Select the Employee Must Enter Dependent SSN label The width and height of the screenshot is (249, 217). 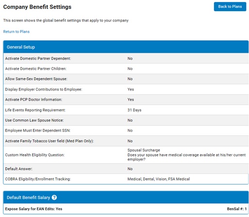pos(38,130)
